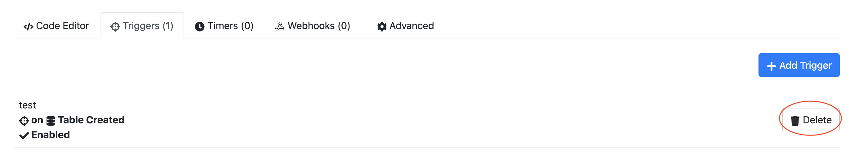Click the code brackets icon on Code Editor
The image size is (854, 163).
[28, 27]
